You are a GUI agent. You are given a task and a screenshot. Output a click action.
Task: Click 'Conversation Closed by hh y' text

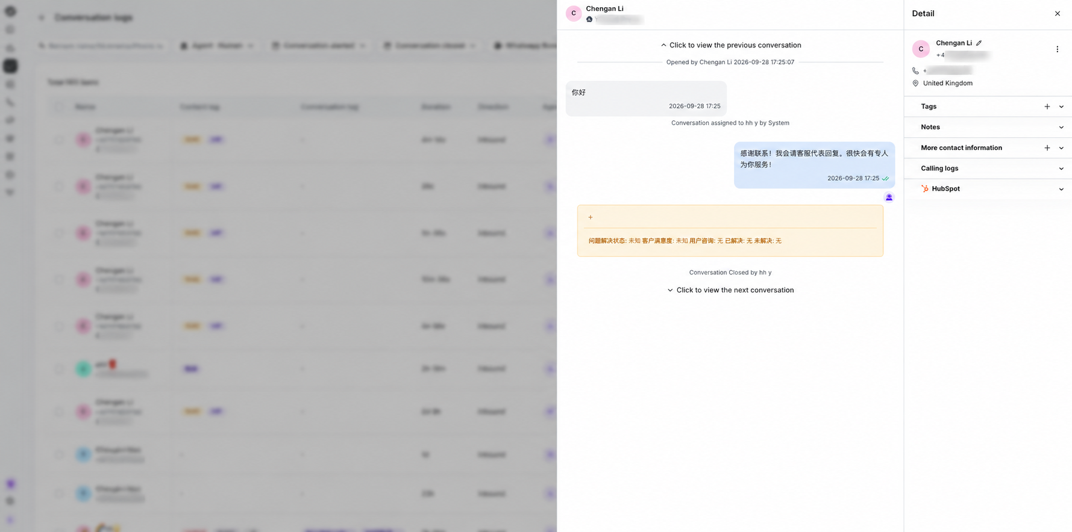pos(730,273)
